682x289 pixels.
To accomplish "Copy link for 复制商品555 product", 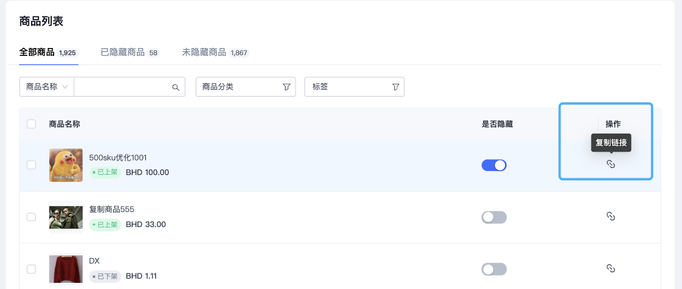I will click(x=610, y=216).
